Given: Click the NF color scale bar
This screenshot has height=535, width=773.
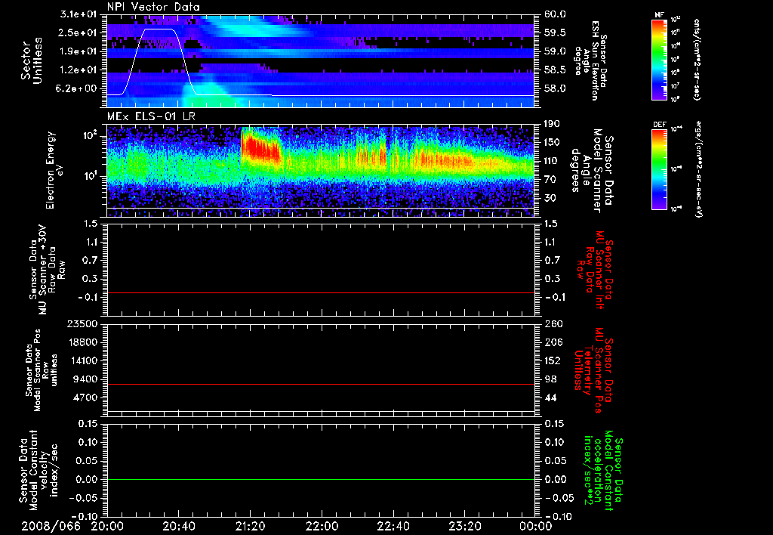Looking at the screenshot, I should (x=658, y=60).
